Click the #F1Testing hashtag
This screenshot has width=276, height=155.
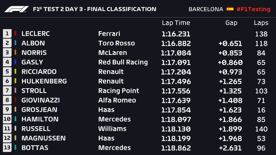click(253, 9)
